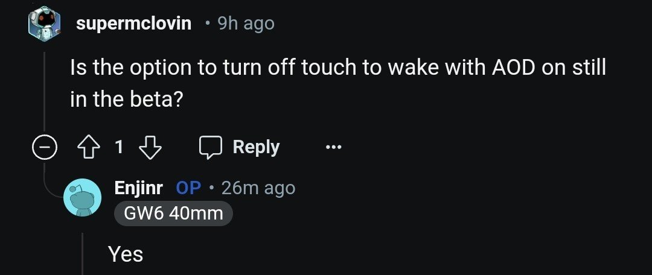652x275 pixels.
Task: Click the Reply text label
Action: tap(256, 147)
